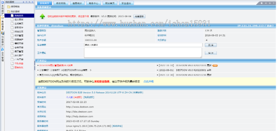Switch to the 系统首页 tab
This screenshot has height=131, width=279.
[44, 3]
